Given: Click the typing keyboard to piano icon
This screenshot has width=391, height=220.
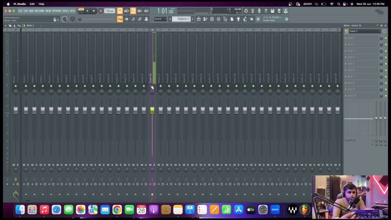Looking at the screenshot, I should point(120,19).
